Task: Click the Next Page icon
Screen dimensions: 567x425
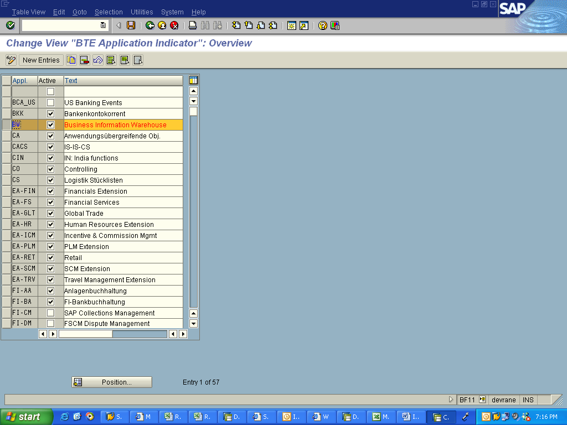Action: 261,25
